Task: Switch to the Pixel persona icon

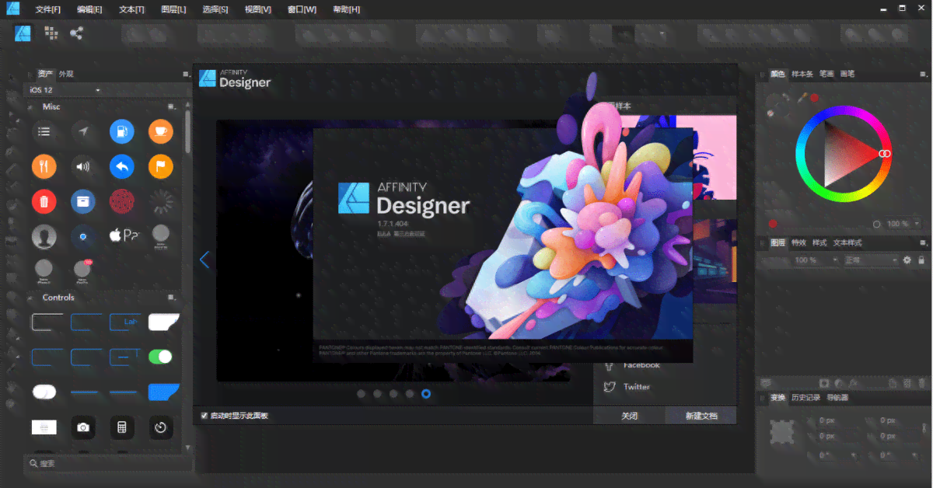Action: pyautogui.click(x=51, y=33)
